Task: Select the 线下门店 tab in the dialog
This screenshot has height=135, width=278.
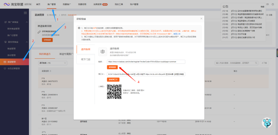Action: click(x=86, y=59)
